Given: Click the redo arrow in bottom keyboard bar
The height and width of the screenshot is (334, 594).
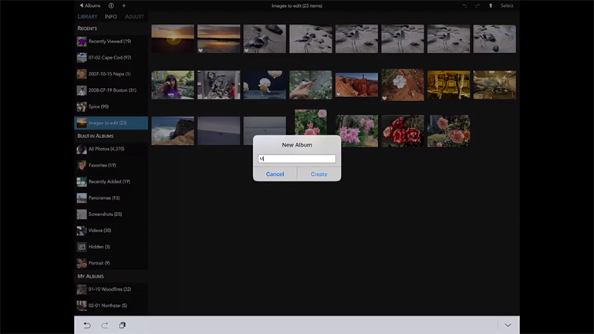Looking at the screenshot, I should click(105, 326).
